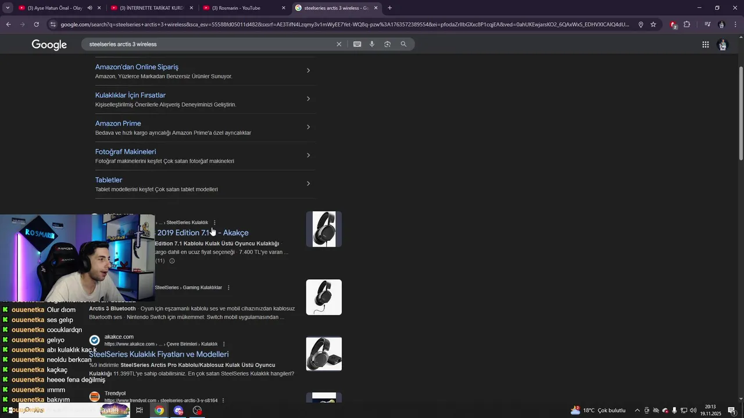Open the Amazon Prime sitelink
The width and height of the screenshot is (744, 418).
click(x=118, y=124)
